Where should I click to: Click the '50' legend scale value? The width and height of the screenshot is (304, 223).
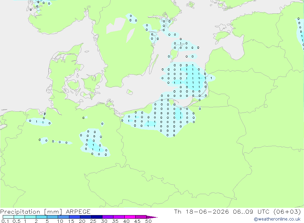[148, 221]
